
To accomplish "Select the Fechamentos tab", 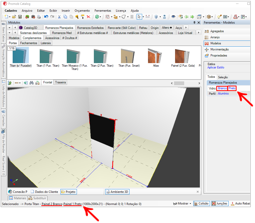I will (29, 43).
